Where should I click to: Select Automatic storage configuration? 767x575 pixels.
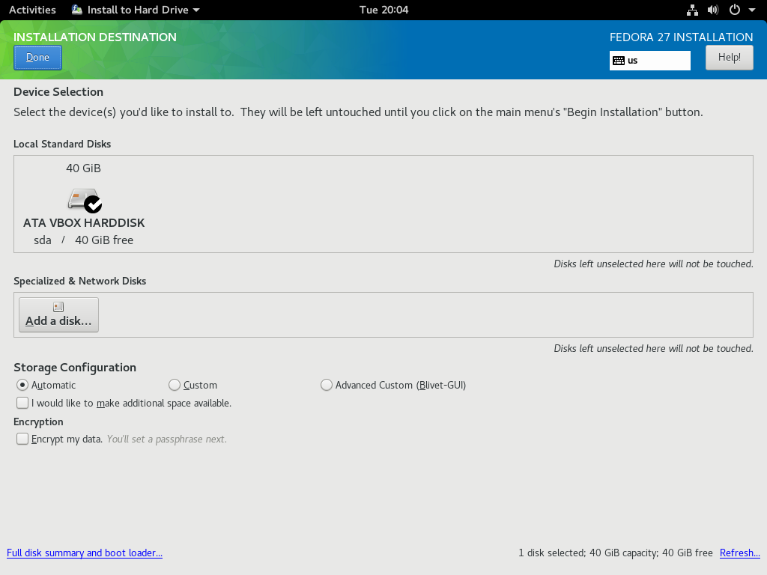(22, 385)
